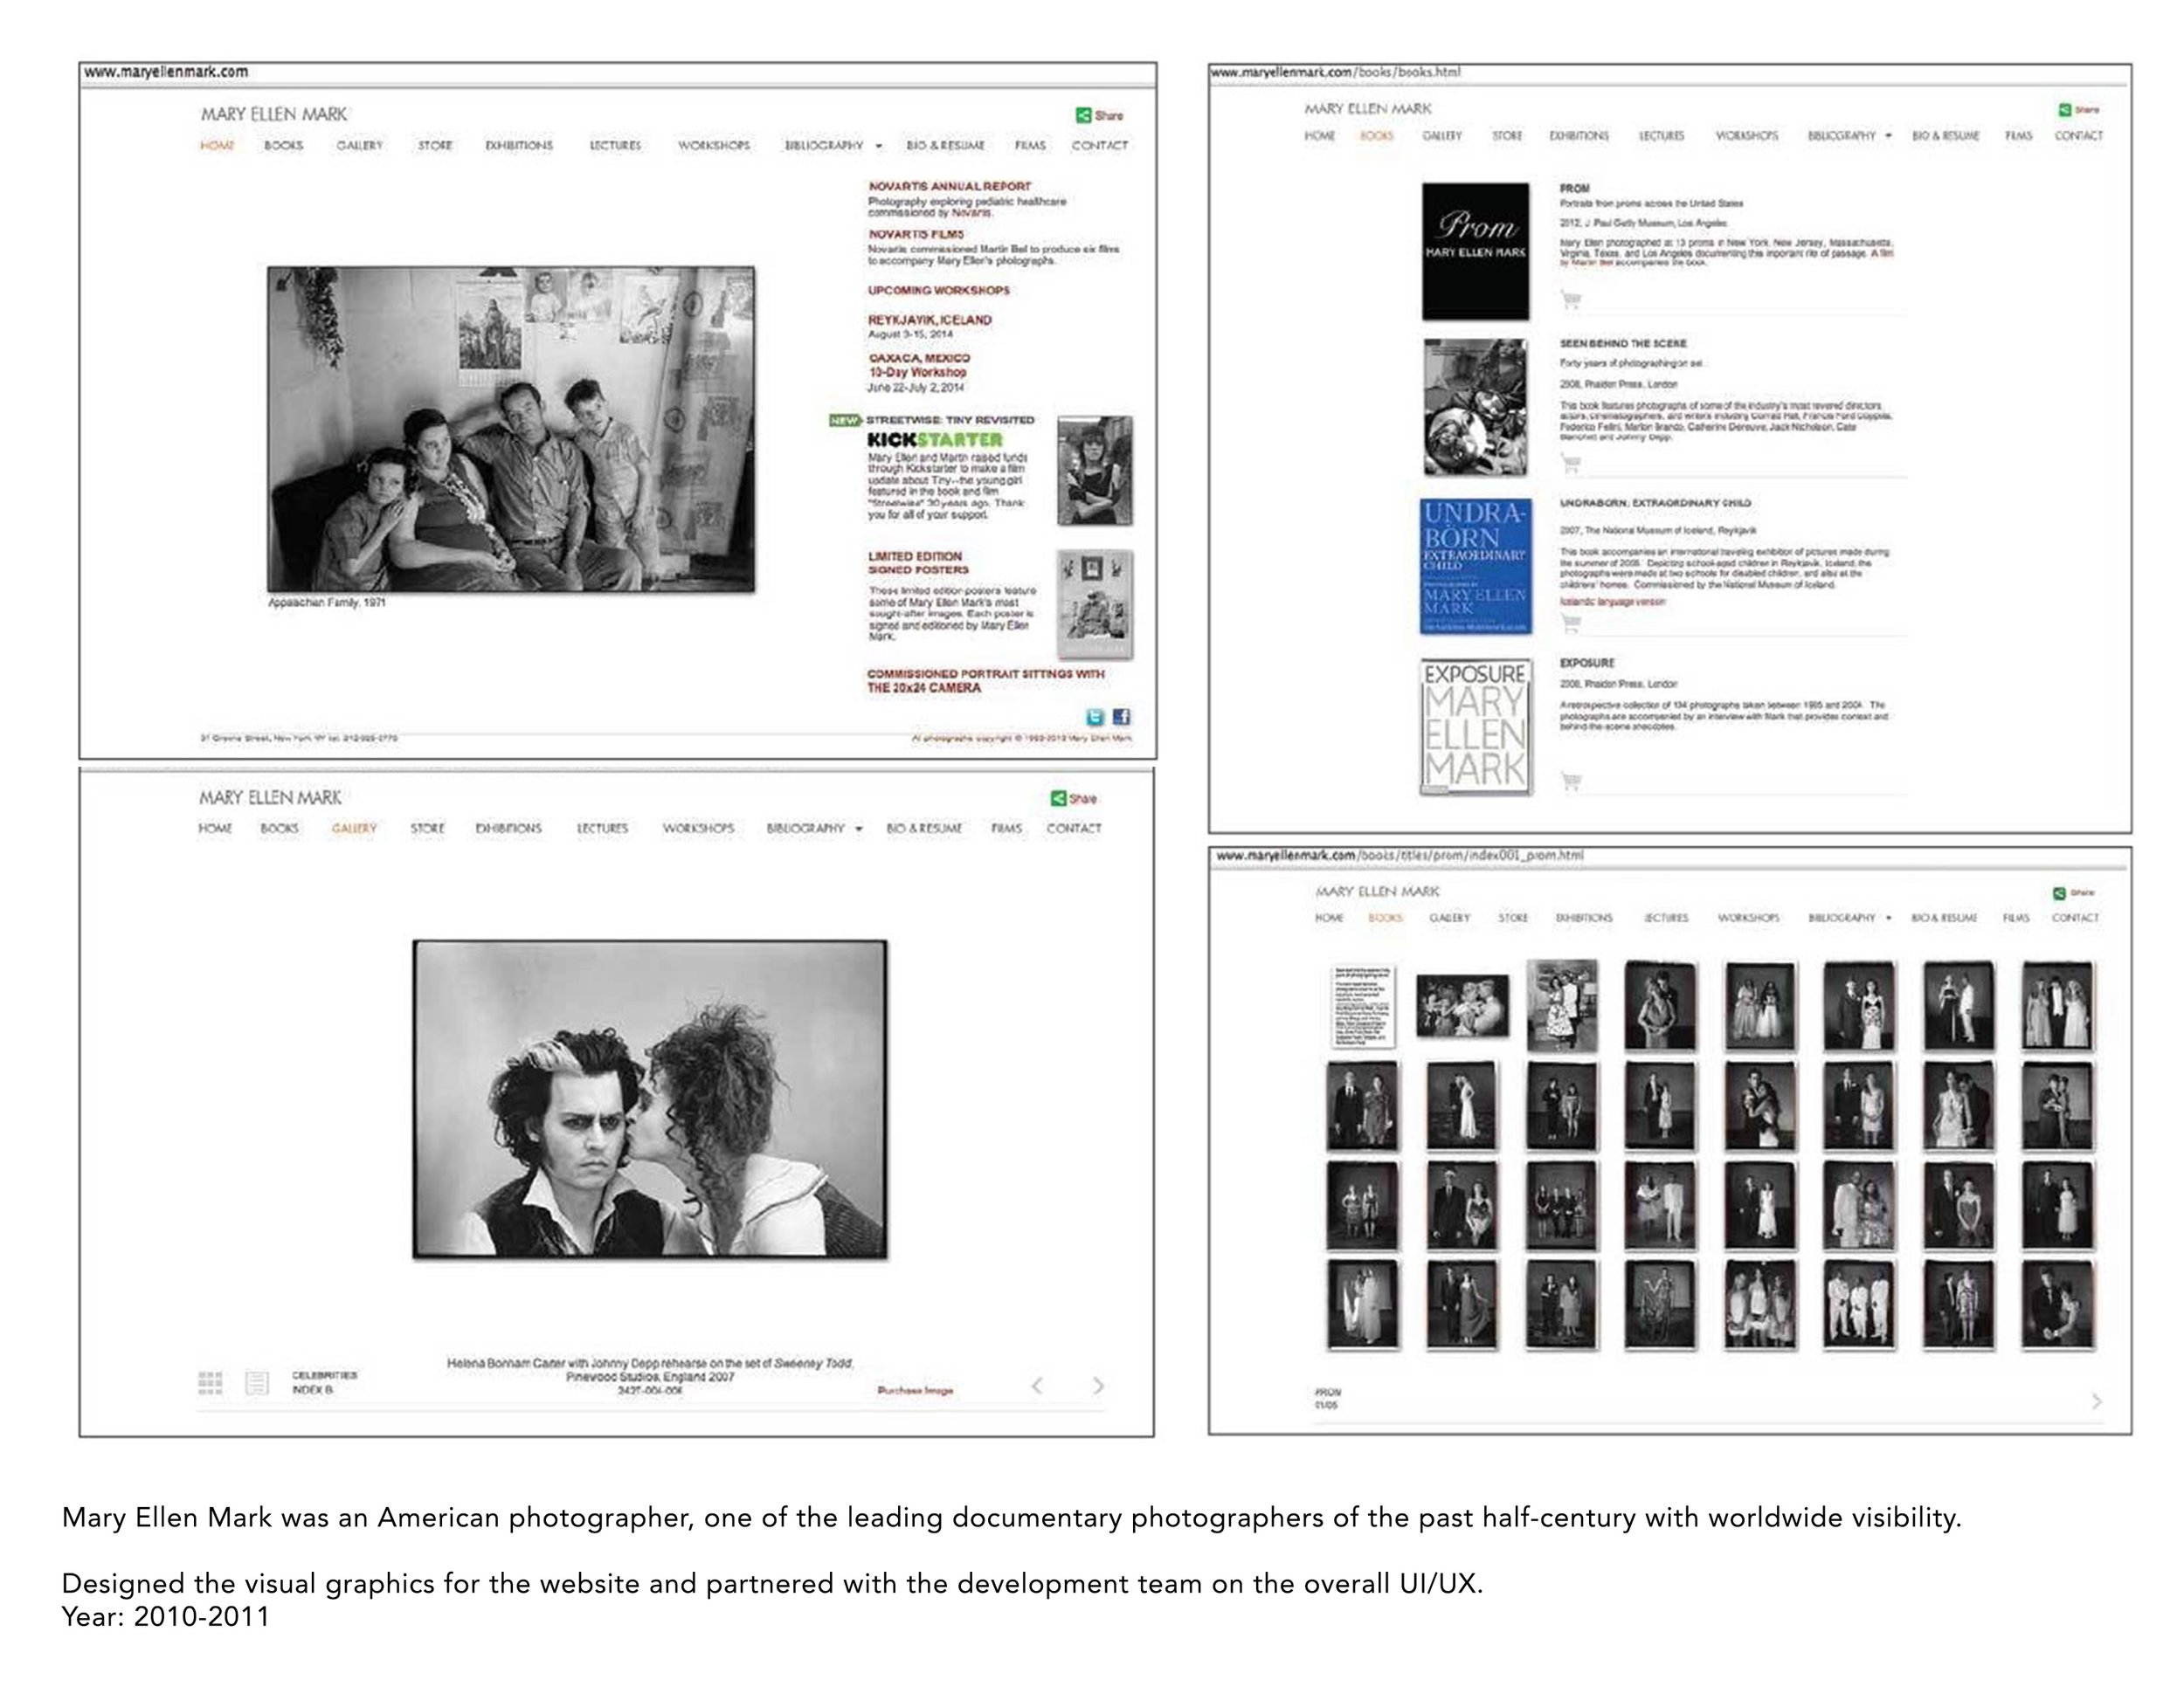Click the Share icon on the Prom thumbnails page

pyautogui.click(x=2059, y=893)
